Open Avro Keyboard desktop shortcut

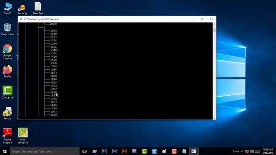coord(23,136)
